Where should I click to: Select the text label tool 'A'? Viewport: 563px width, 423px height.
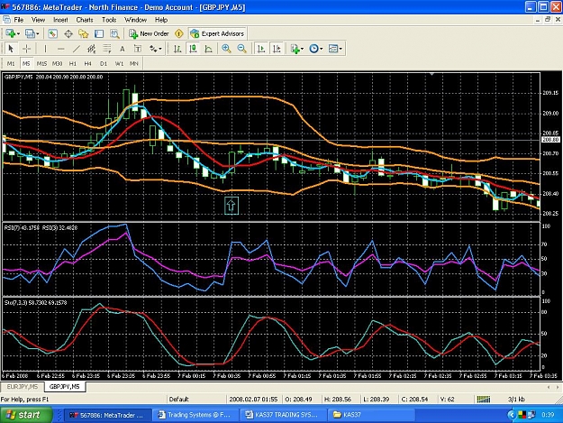[123, 49]
